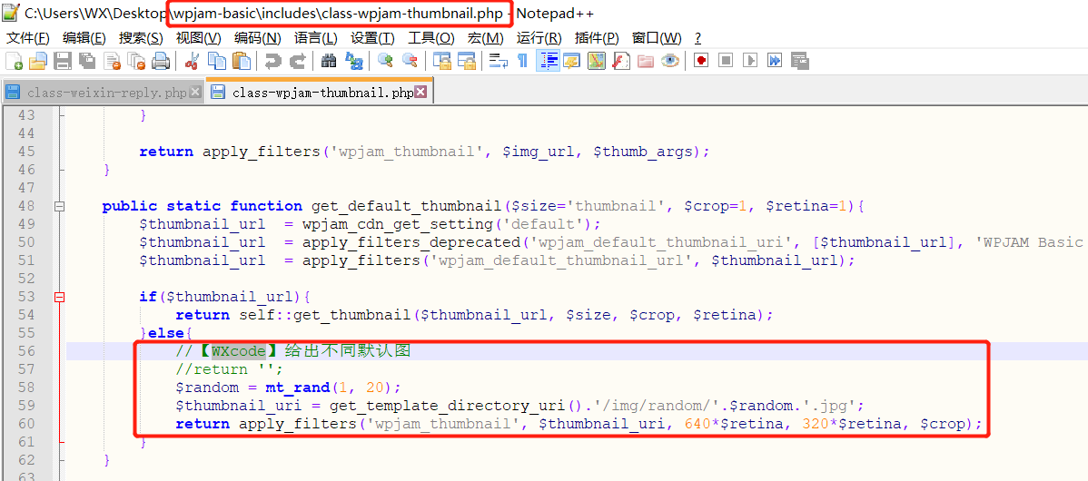
Task: Open the 窗口(W) menu
Action: pos(657,38)
